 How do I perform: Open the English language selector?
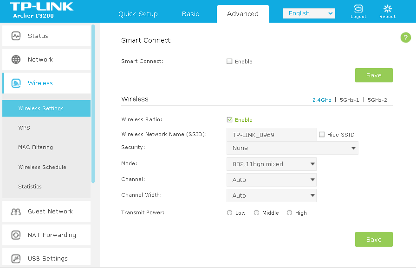click(308, 13)
